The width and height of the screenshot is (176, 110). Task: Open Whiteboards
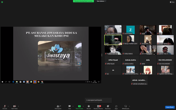tap(126, 107)
